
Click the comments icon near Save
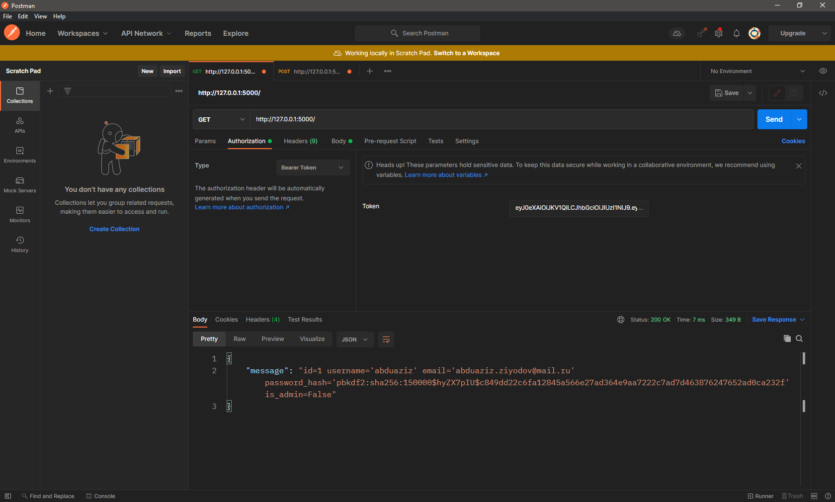click(794, 93)
